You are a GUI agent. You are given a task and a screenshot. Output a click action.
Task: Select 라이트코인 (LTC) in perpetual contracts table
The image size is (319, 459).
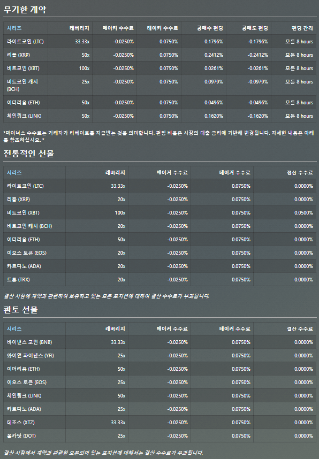tap(25, 42)
